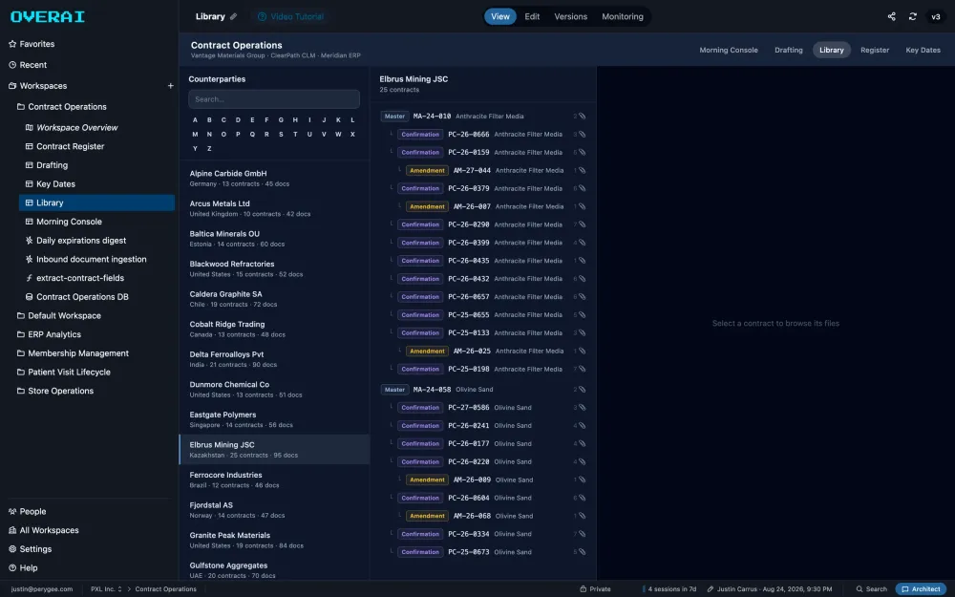
Task: Click the pencil icon beside the Library title
Action: 234,16
